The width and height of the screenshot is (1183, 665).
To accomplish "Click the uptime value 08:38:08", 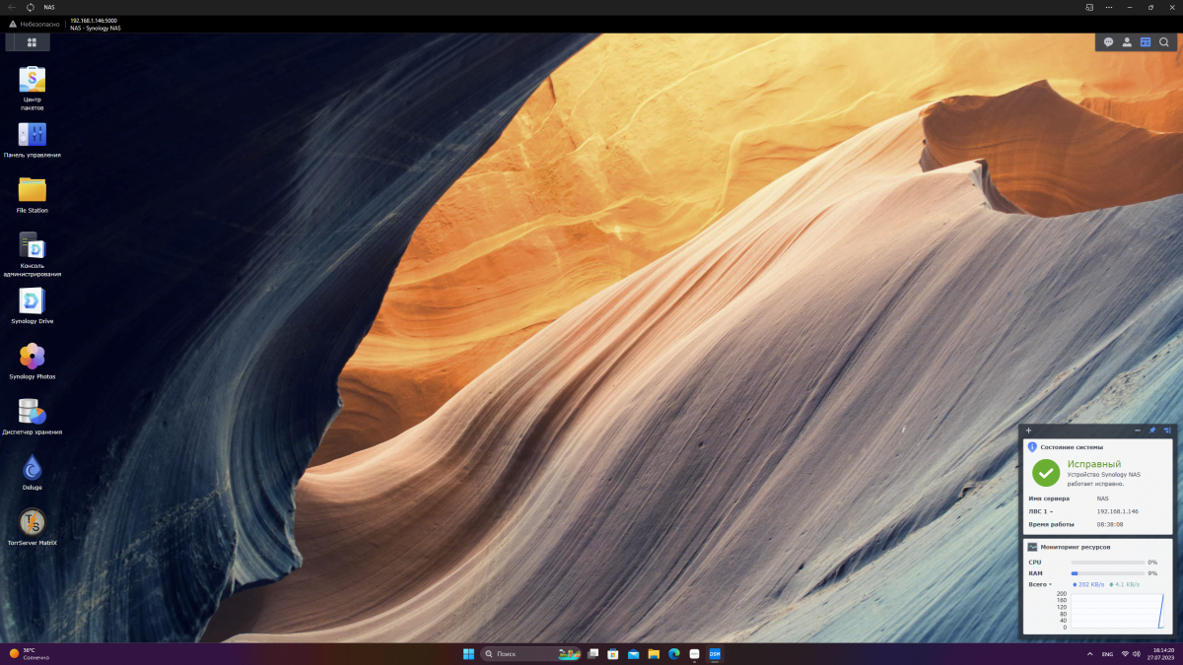I will click(x=1110, y=524).
